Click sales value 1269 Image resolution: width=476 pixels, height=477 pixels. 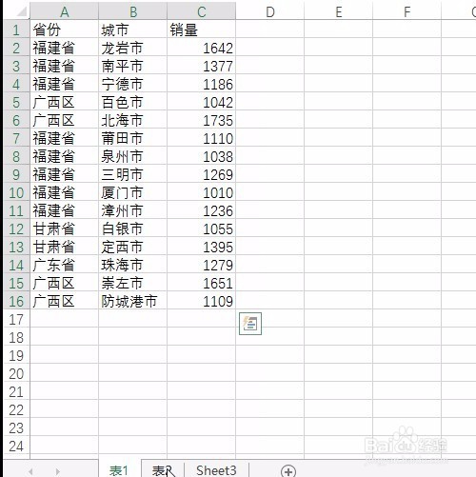(202, 174)
